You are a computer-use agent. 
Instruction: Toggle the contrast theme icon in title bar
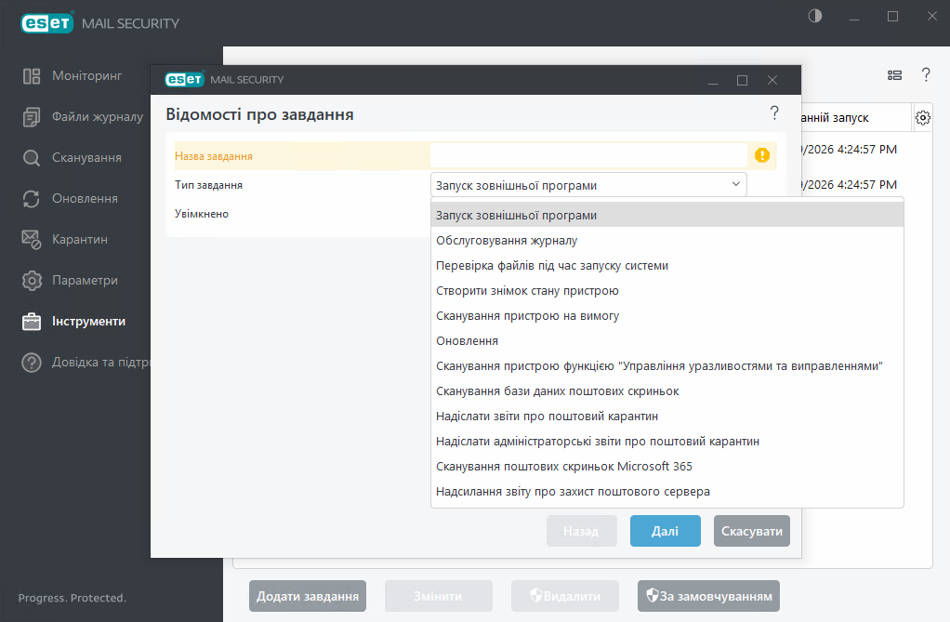815,16
